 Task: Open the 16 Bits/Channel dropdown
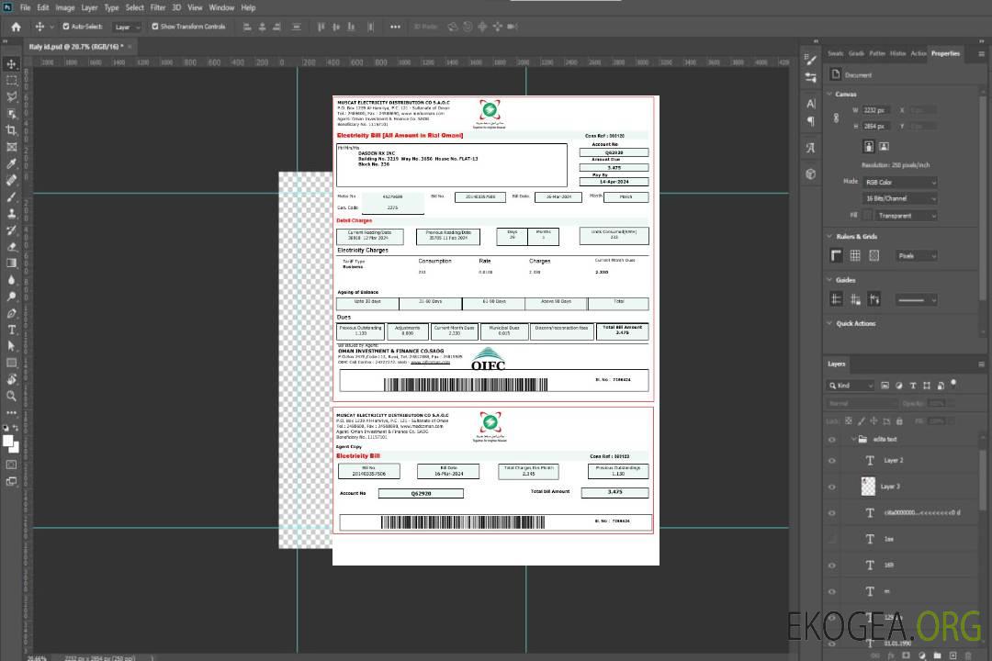point(900,198)
